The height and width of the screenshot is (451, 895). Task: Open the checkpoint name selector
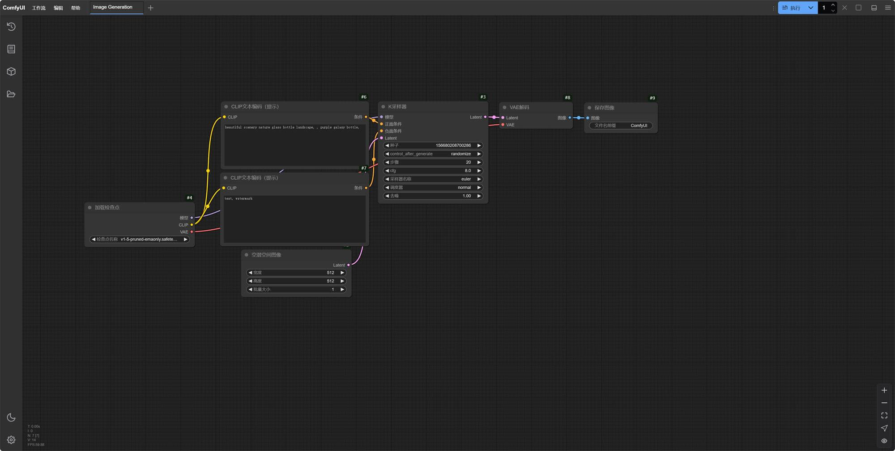click(140, 239)
